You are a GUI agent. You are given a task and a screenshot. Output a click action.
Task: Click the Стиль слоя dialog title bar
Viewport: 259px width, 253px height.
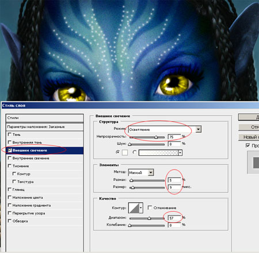[x=130, y=105]
